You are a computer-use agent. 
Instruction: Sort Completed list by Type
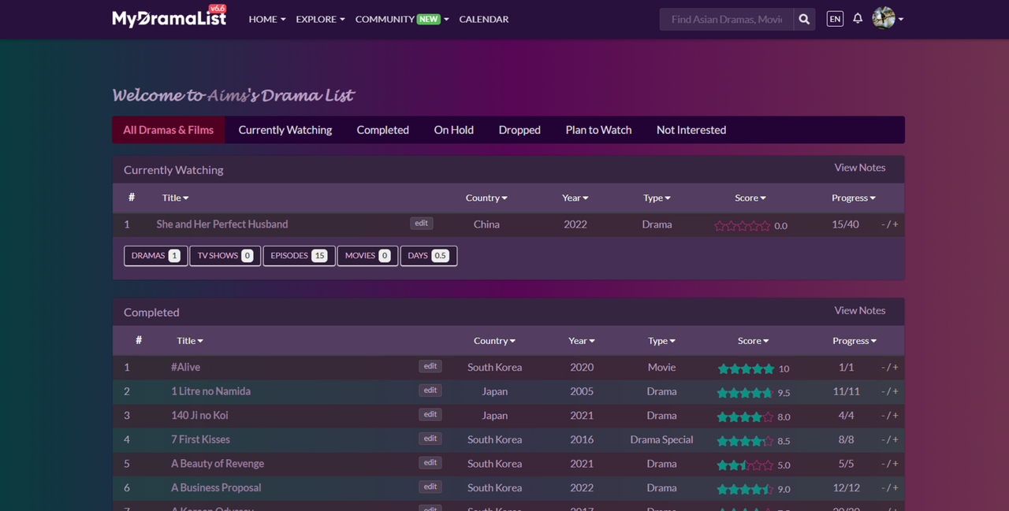coord(661,341)
